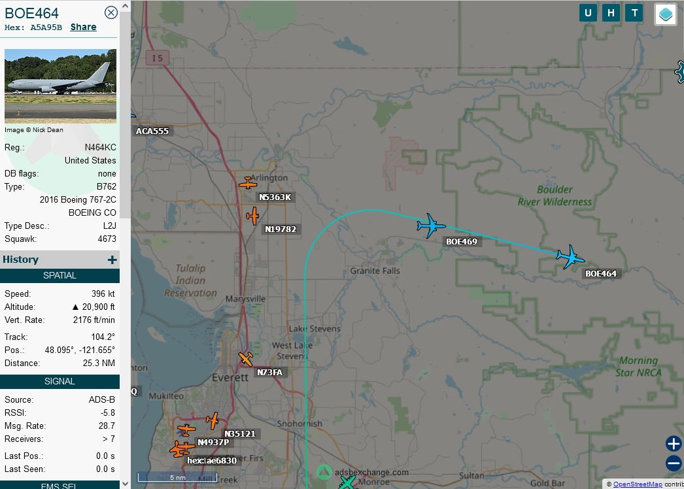Zoom in on the map
This screenshot has height=489, width=684.
(674, 444)
